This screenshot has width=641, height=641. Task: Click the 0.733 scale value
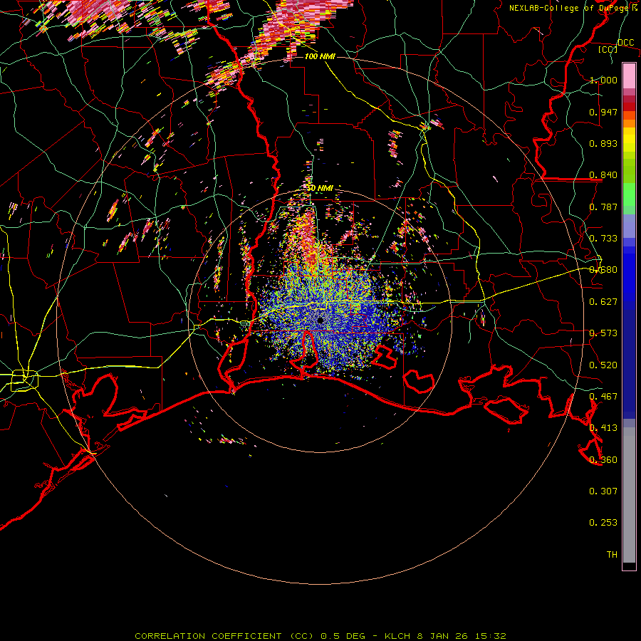(603, 239)
